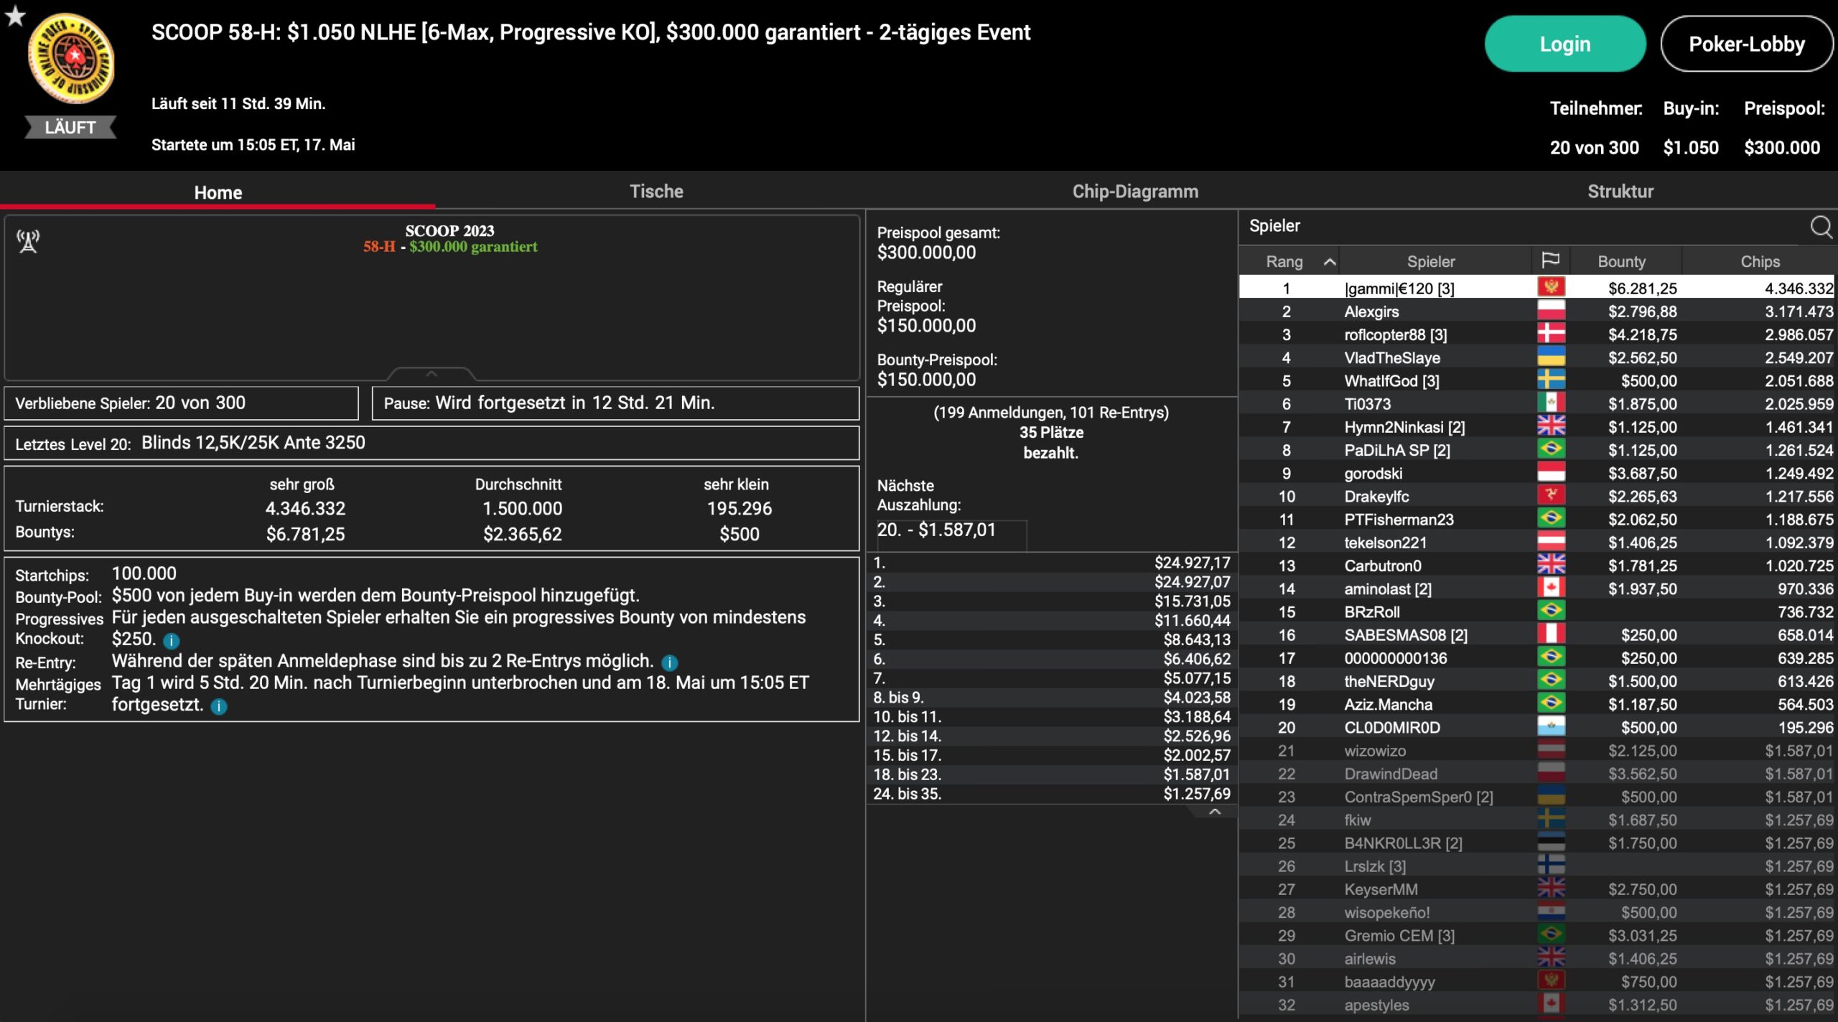The width and height of the screenshot is (1838, 1022).
Task: Click the broadcast antenna icon
Action: [x=28, y=242]
